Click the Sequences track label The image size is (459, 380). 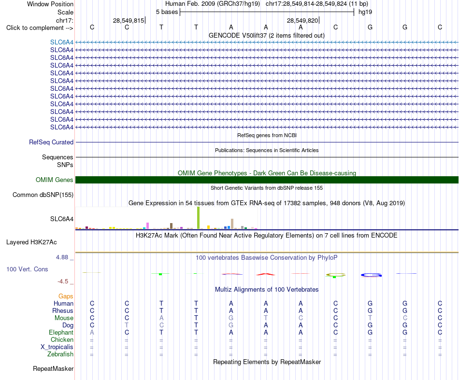click(57, 157)
